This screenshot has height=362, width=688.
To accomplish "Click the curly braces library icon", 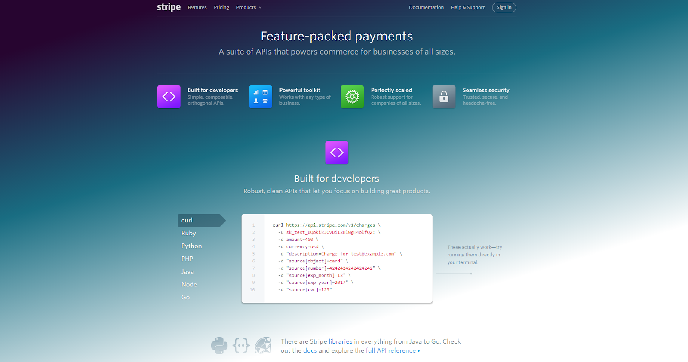I will (x=241, y=345).
